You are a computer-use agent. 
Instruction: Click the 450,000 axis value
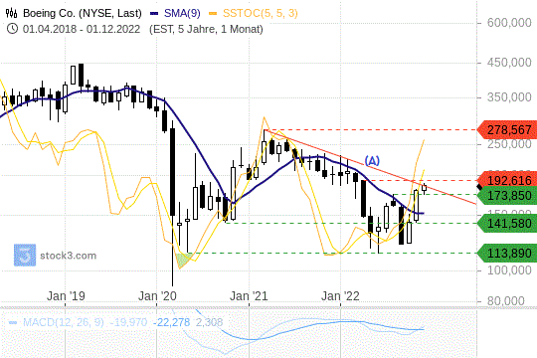[x=509, y=63]
